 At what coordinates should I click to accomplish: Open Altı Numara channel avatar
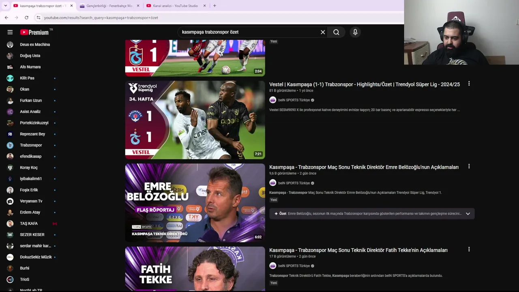[x=10, y=67]
